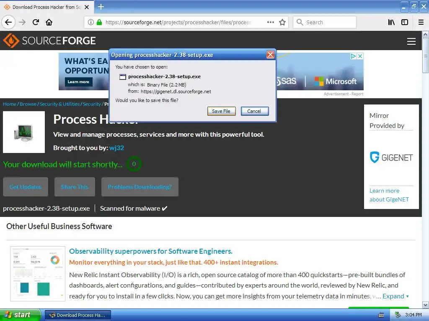Click the download countdown circle
The image size is (429, 321).
(134, 164)
